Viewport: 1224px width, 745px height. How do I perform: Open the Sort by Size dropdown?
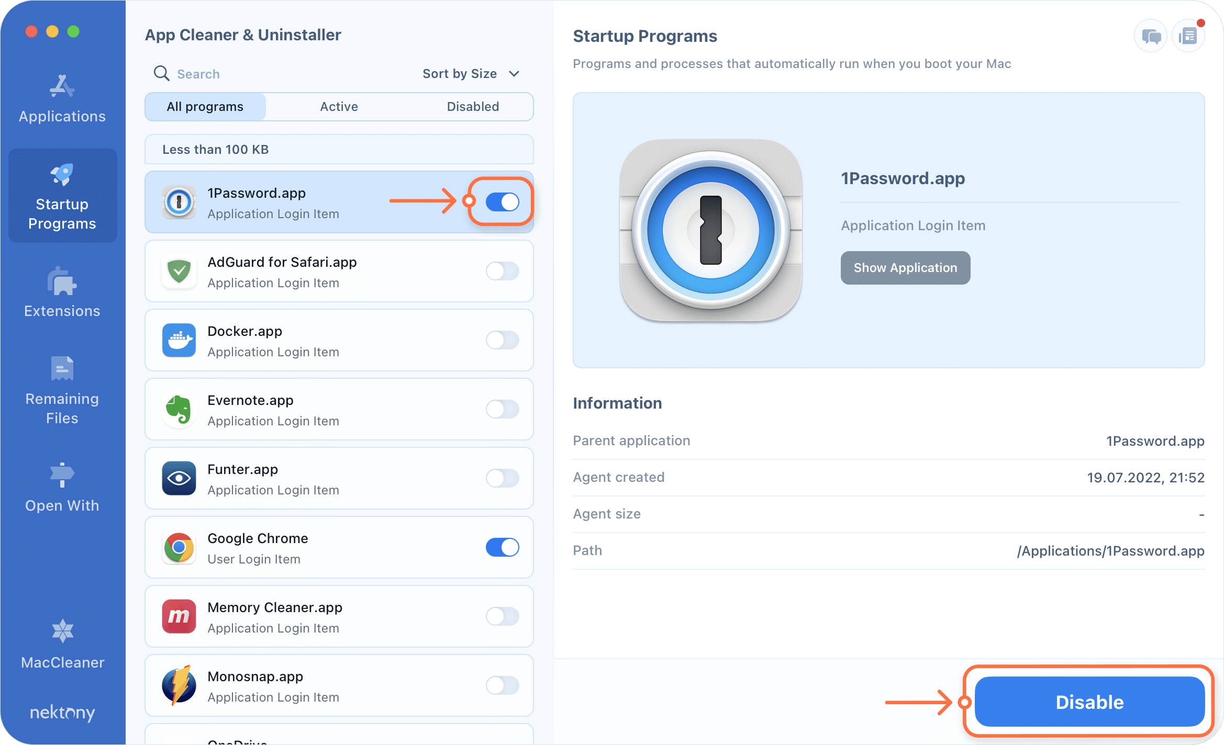point(471,74)
